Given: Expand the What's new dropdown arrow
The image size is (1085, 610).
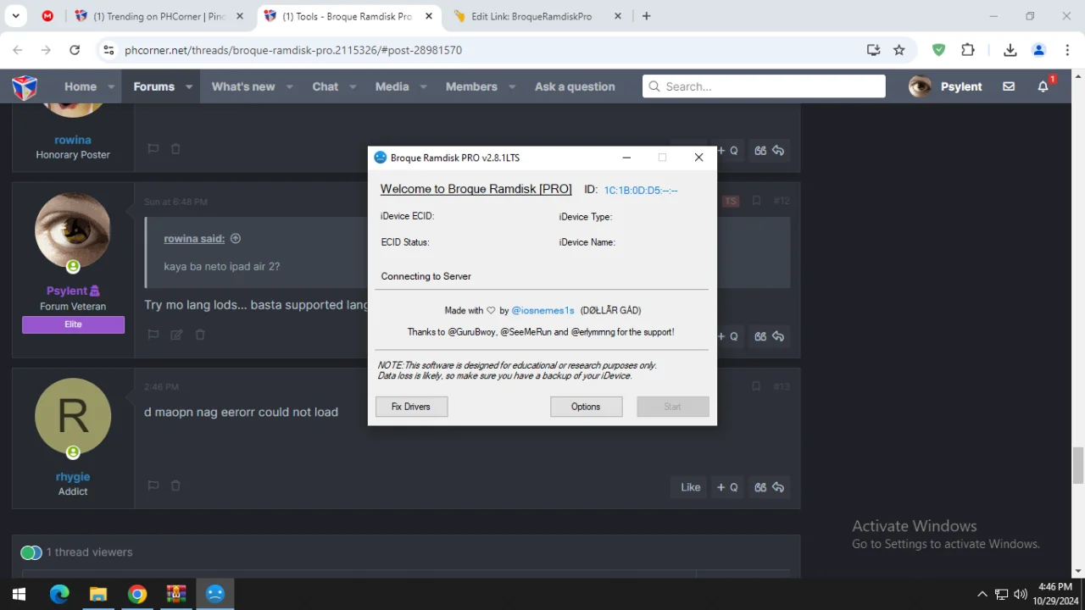Looking at the screenshot, I should tap(289, 86).
